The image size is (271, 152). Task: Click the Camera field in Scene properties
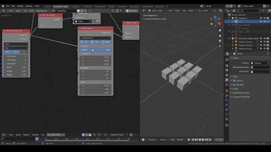[x=260, y=63]
